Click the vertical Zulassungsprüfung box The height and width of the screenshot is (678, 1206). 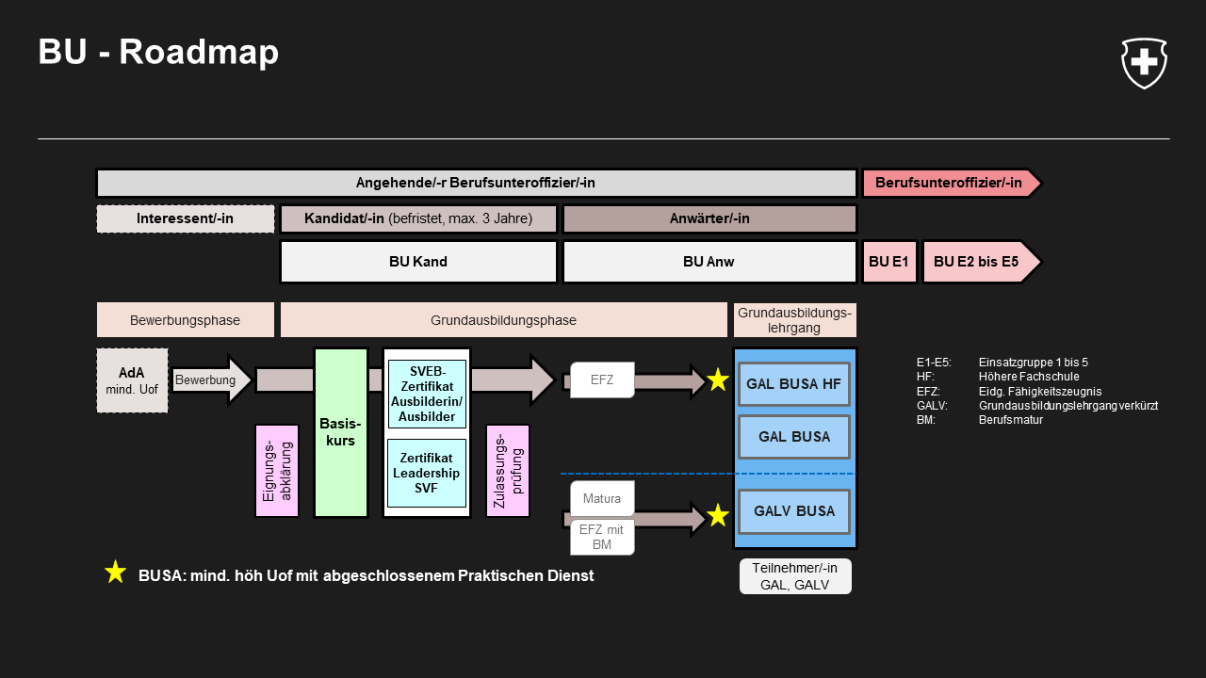pyautogui.click(x=508, y=470)
